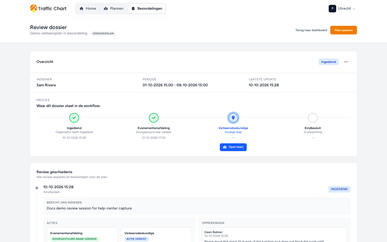Click the Review dossier heading

pos(48,27)
